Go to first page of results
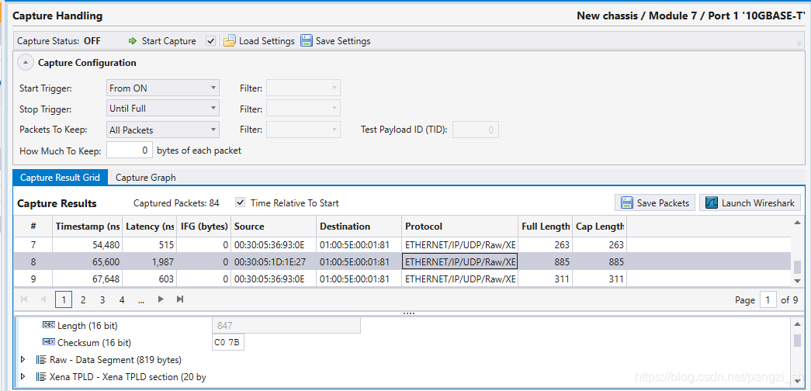The image size is (811, 391). point(24,299)
